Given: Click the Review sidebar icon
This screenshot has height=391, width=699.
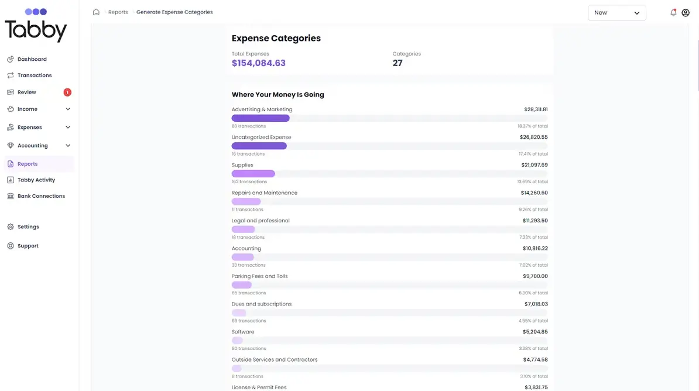Looking at the screenshot, I should [x=11, y=92].
